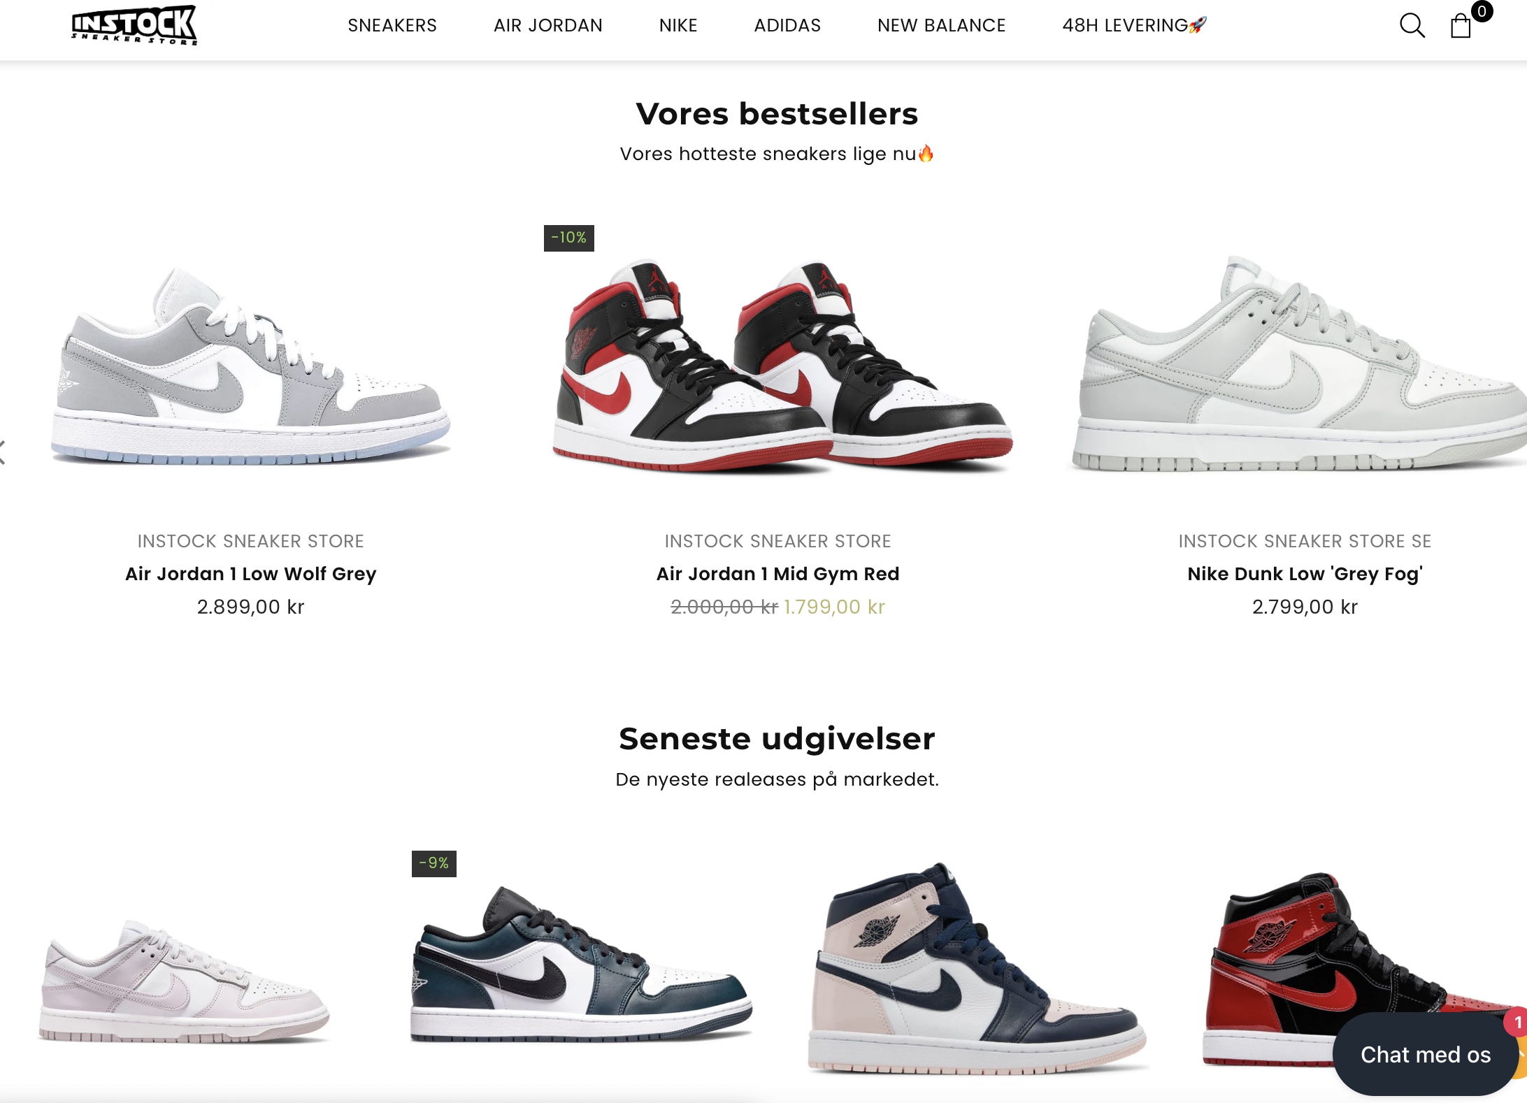Click the -10% discount badge

click(569, 238)
